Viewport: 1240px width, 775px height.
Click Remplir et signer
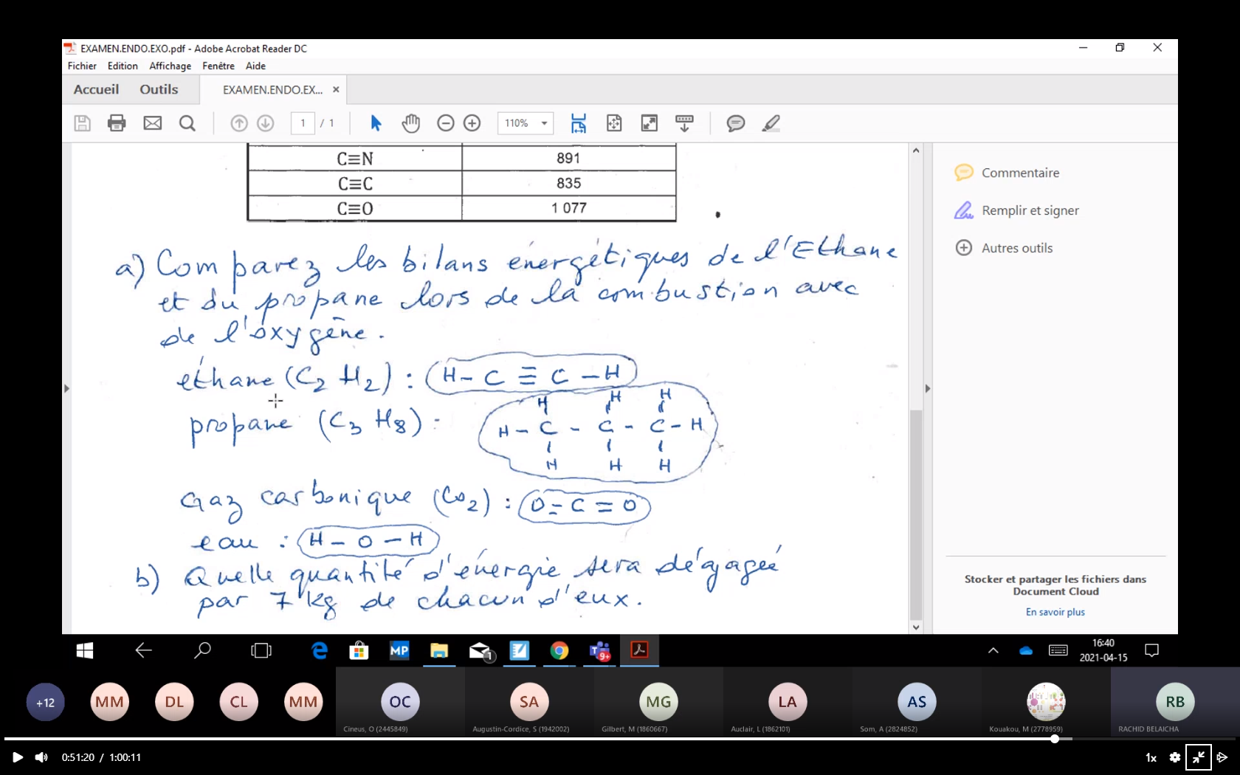pyautogui.click(x=1030, y=210)
